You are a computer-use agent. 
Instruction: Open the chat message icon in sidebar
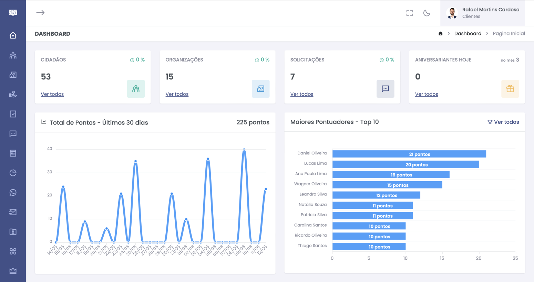pos(13,133)
